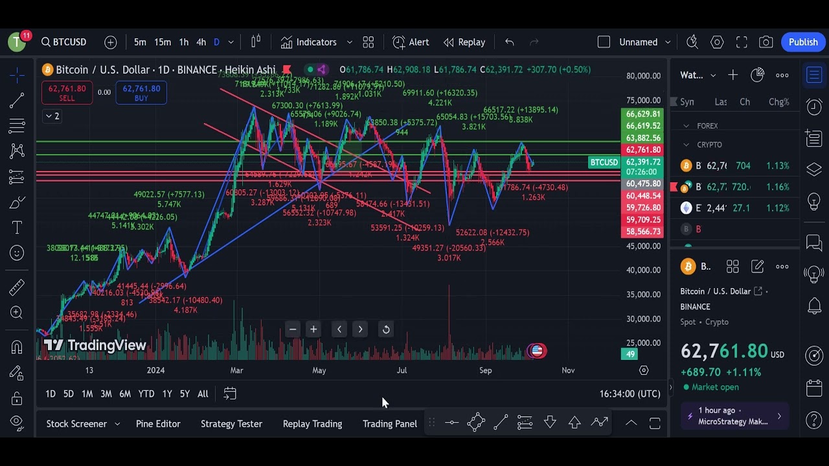Image resolution: width=829 pixels, height=466 pixels.
Task: Start bar Replay mode
Action: [x=464, y=42]
